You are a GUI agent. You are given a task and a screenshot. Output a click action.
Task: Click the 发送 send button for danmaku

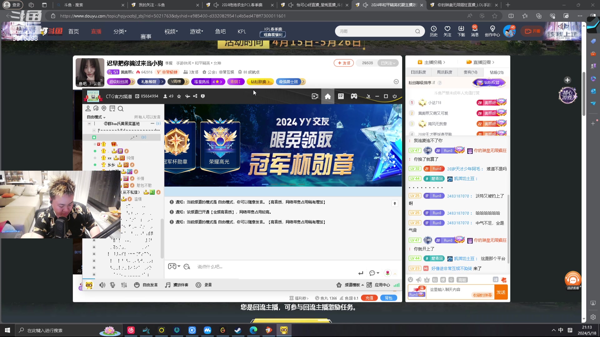501,292
